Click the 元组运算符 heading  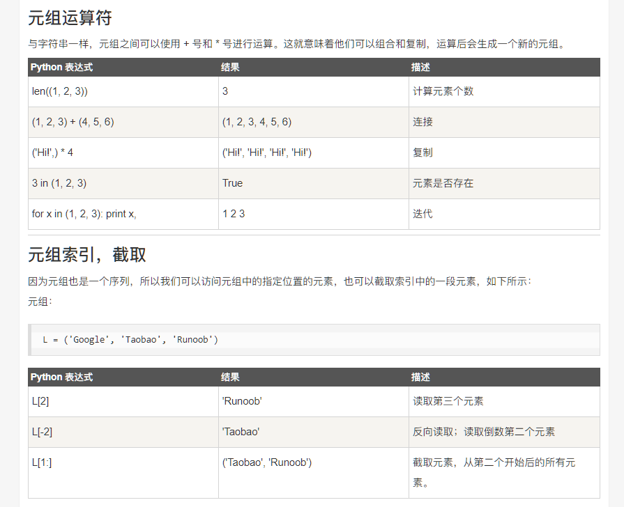point(70,17)
